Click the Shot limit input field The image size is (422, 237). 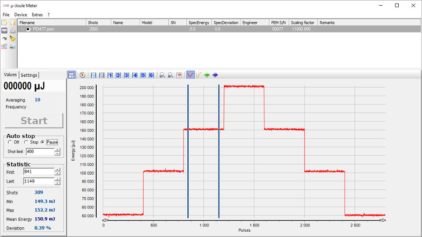40,151
